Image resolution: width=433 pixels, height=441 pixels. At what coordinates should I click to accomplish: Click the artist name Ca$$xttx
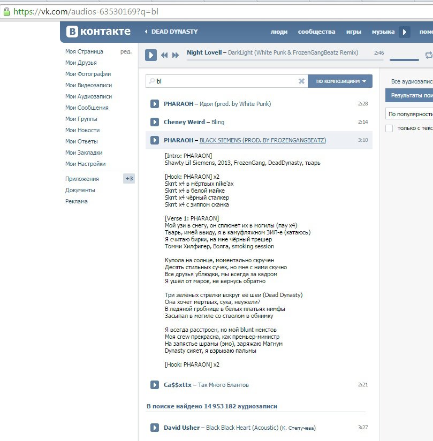pyautogui.click(x=178, y=385)
